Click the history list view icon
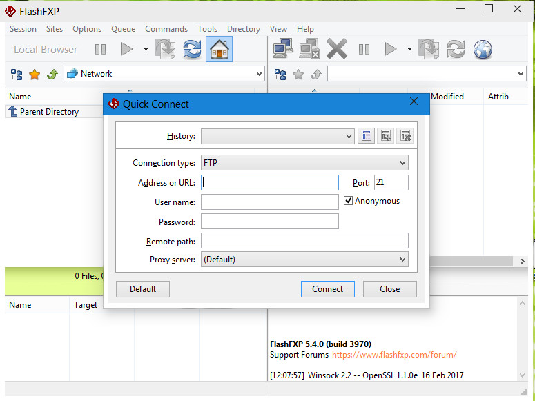Viewport: 535px width, 401px height. pos(367,135)
